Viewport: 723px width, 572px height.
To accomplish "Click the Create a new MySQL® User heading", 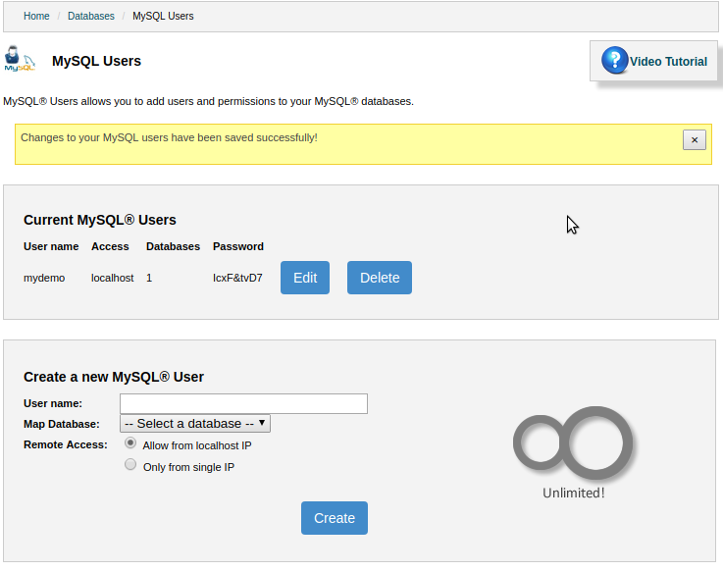I will [x=114, y=377].
